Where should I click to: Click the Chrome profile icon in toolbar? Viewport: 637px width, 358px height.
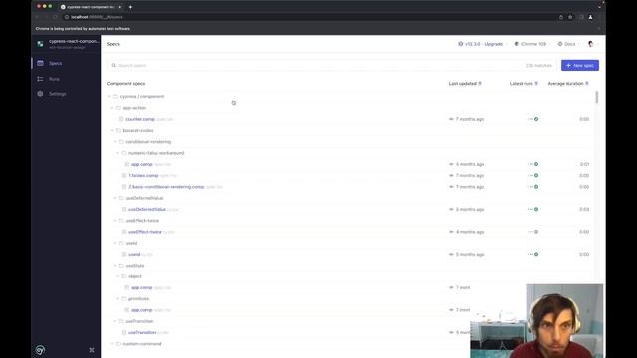590,17
